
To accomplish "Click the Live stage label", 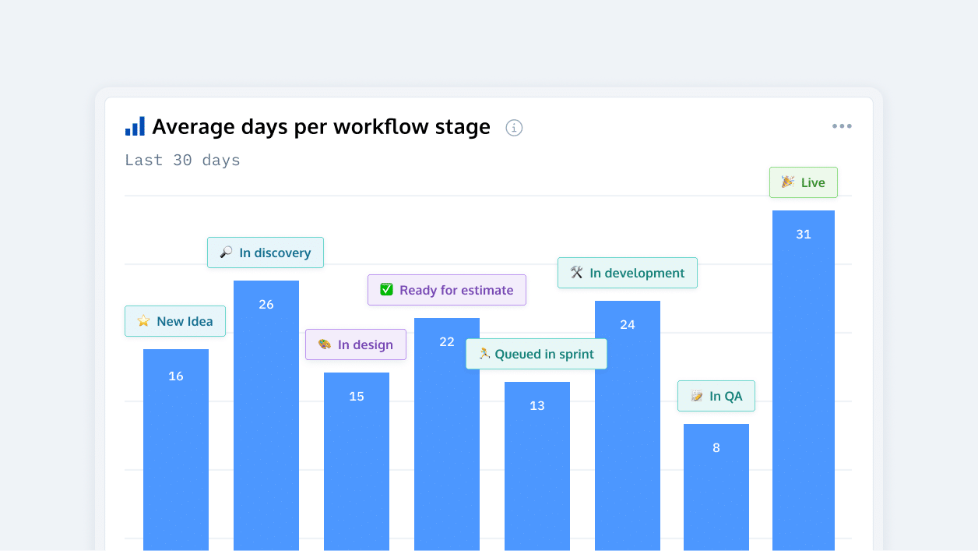I will tap(804, 182).
